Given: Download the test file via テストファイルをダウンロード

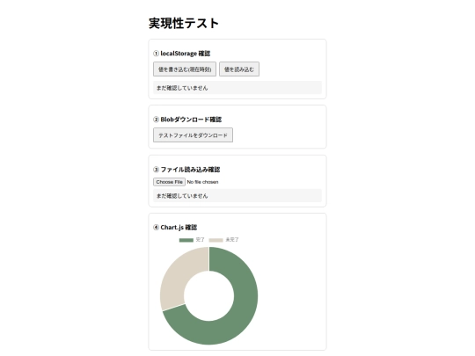Looking at the screenshot, I should pyautogui.click(x=193, y=135).
